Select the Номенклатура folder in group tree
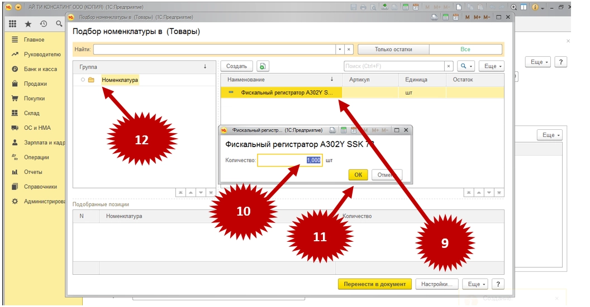 pos(120,80)
